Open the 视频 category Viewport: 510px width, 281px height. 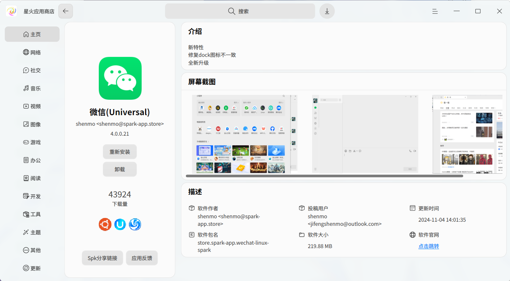coord(32,106)
